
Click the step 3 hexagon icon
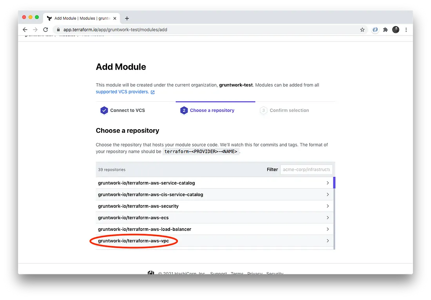point(263,110)
